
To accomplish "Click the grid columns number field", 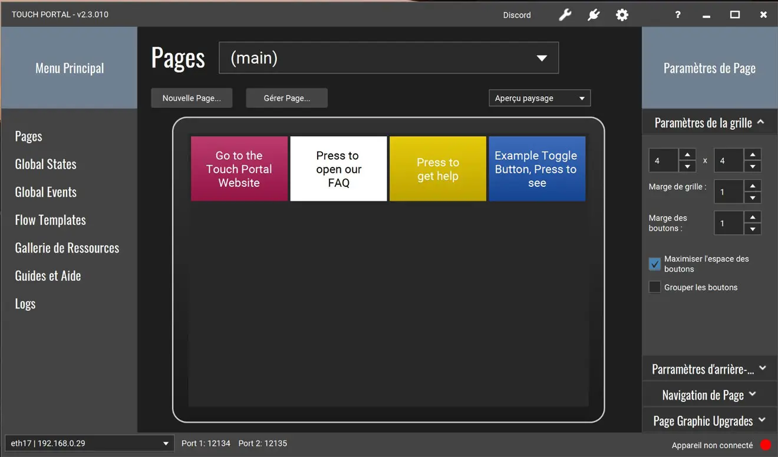I will tap(664, 160).
